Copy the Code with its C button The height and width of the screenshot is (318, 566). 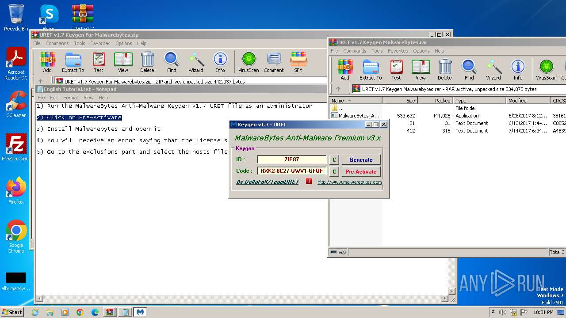334,171
